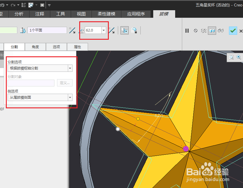Toggle the unattached preview icon
Screen dimensions: 243x188
204,31
